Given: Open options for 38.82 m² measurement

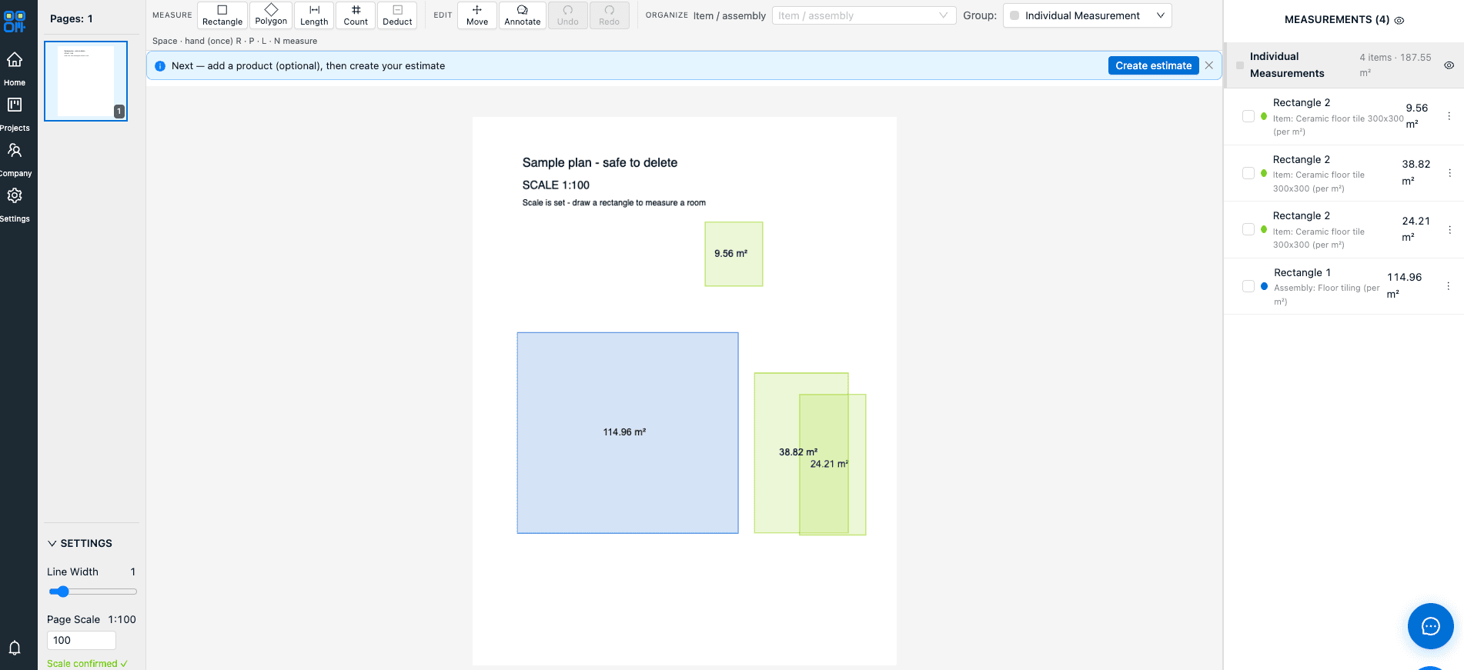Looking at the screenshot, I should point(1449,173).
